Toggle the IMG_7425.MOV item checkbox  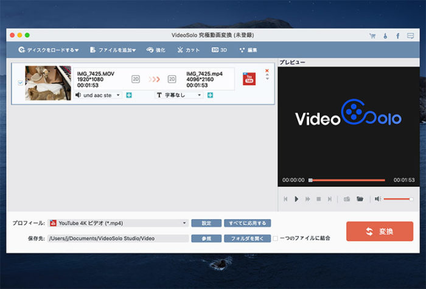tap(20, 83)
